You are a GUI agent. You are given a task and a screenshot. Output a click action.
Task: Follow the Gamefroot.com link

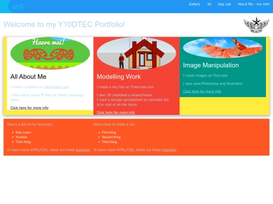[x=56, y=87]
